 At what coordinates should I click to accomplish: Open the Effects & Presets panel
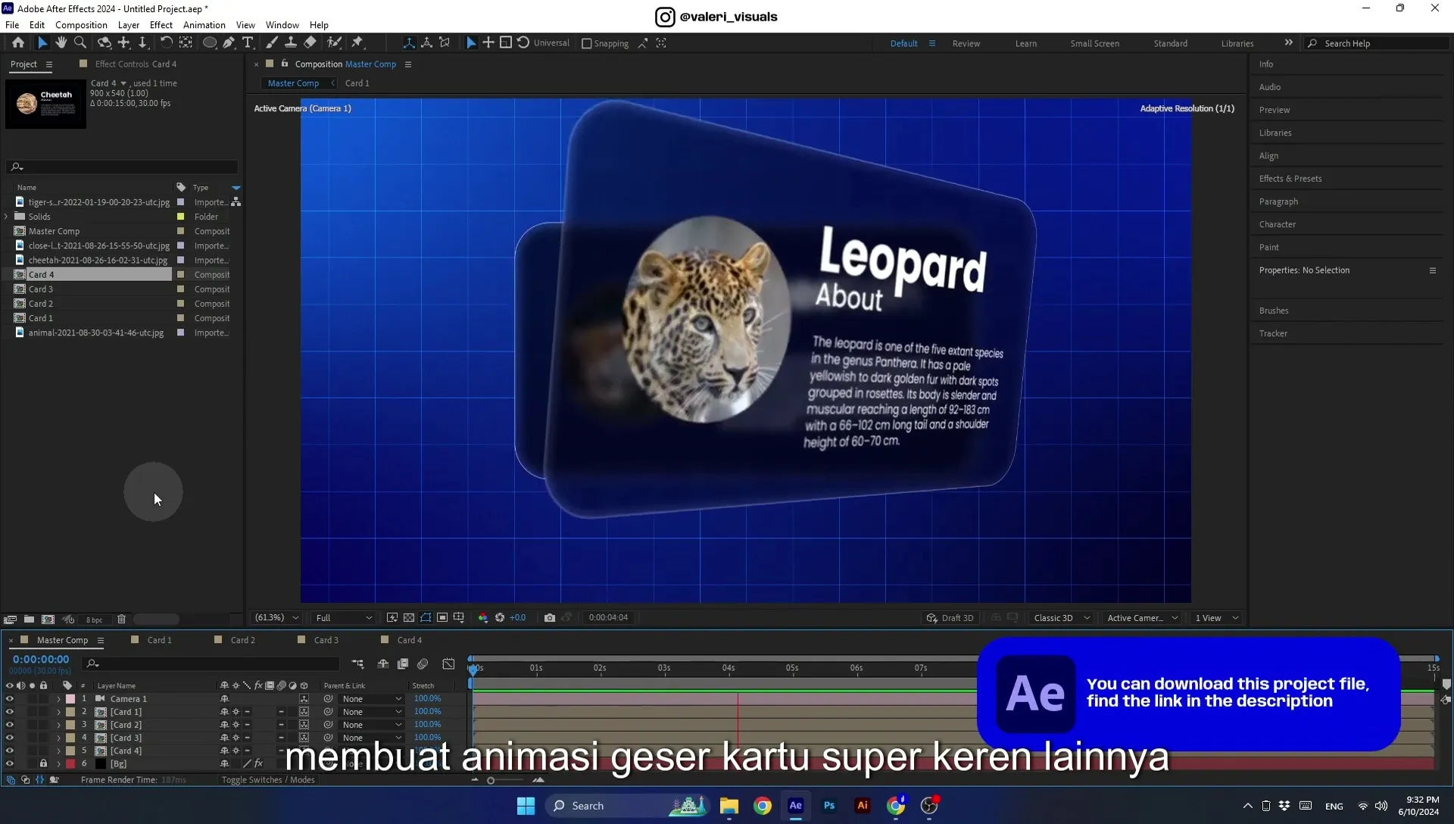pyautogui.click(x=1290, y=179)
